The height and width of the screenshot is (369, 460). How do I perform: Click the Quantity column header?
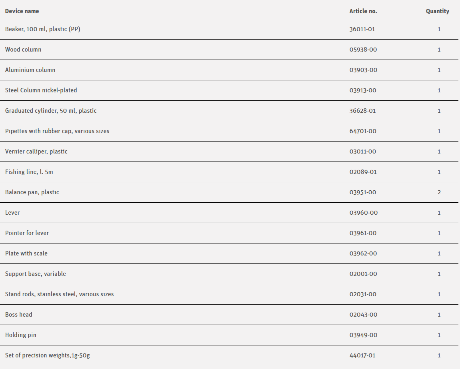point(437,11)
